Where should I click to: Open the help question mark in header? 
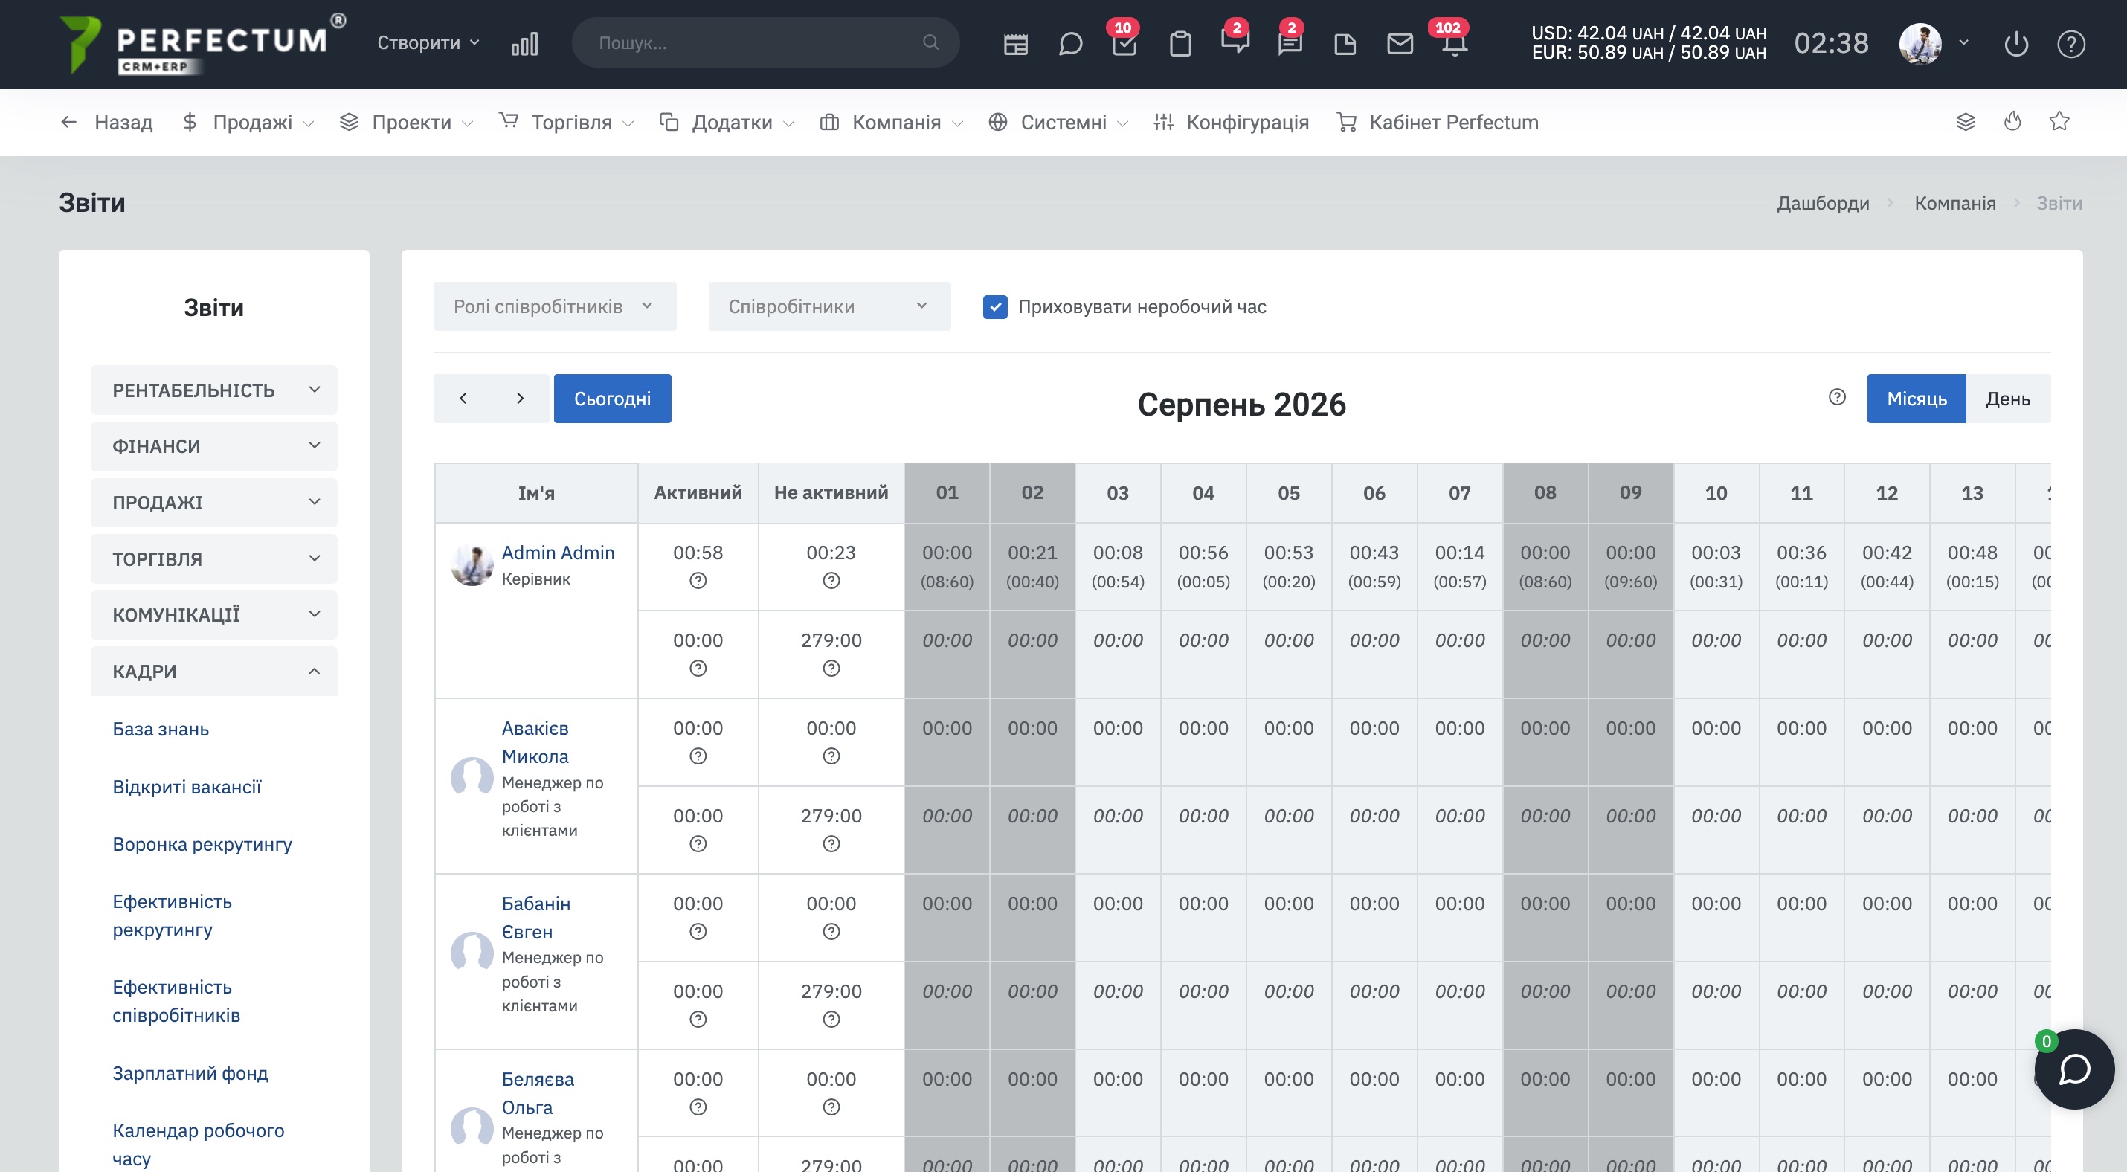click(x=2072, y=44)
